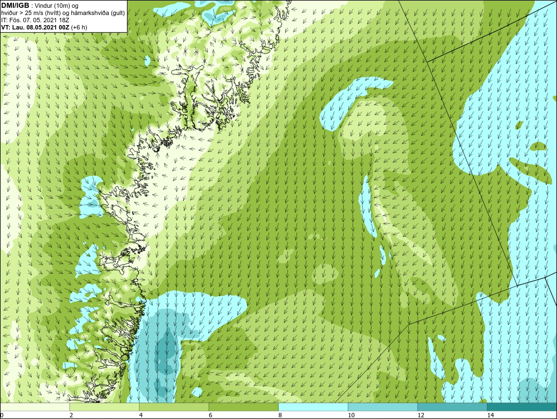This screenshot has width=557, height=419.
Task: Click legend scale label '2'
Action: [71, 416]
